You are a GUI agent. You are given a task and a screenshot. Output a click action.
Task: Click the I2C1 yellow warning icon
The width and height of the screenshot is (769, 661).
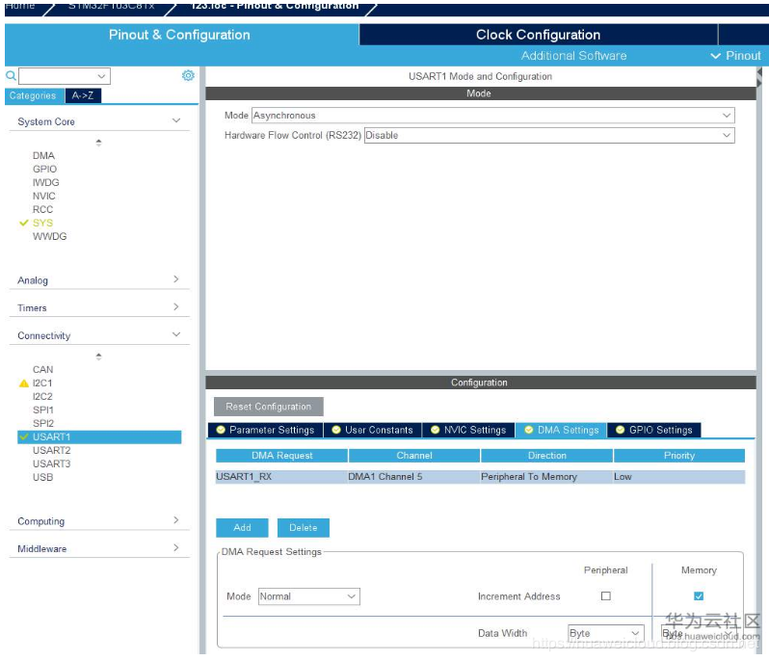point(23,383)
